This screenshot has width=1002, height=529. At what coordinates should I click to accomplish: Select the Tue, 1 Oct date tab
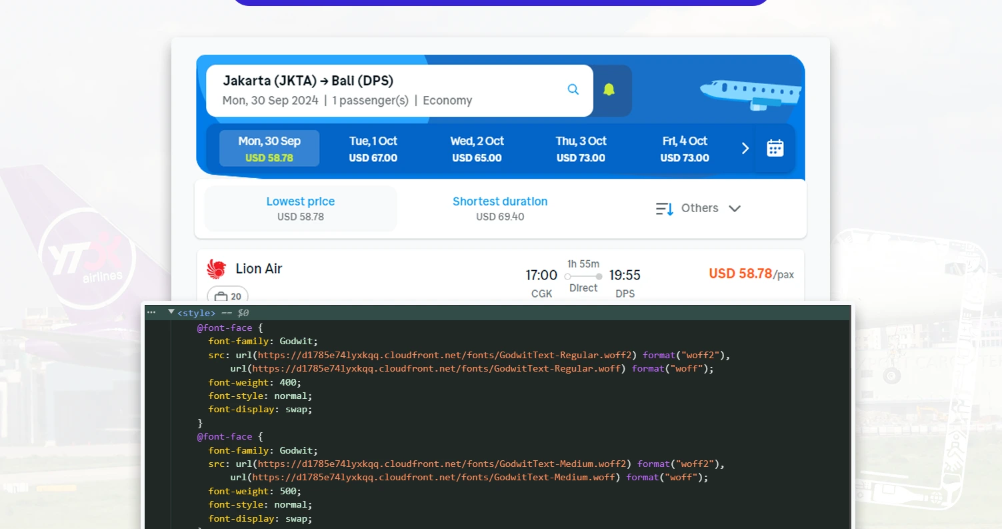(373, 148)
